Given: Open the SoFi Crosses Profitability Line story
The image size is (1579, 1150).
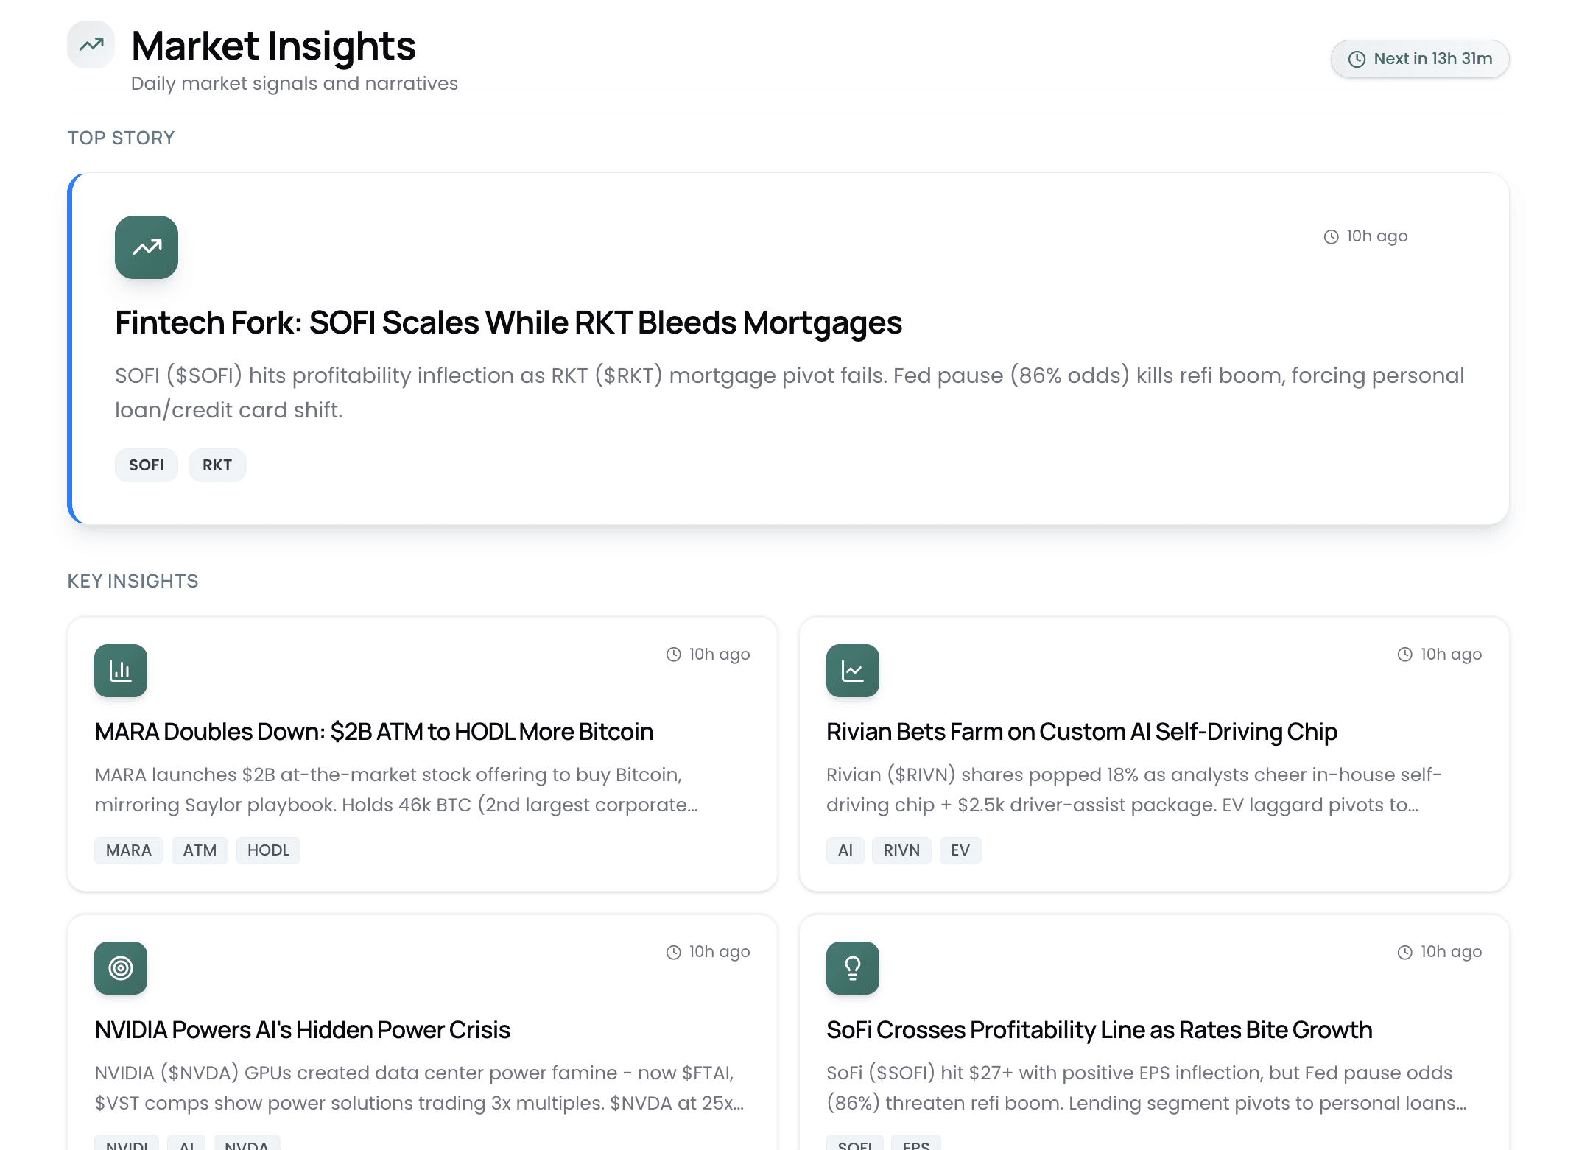Looking at the screenshot, I should tap(1098, 1030).
